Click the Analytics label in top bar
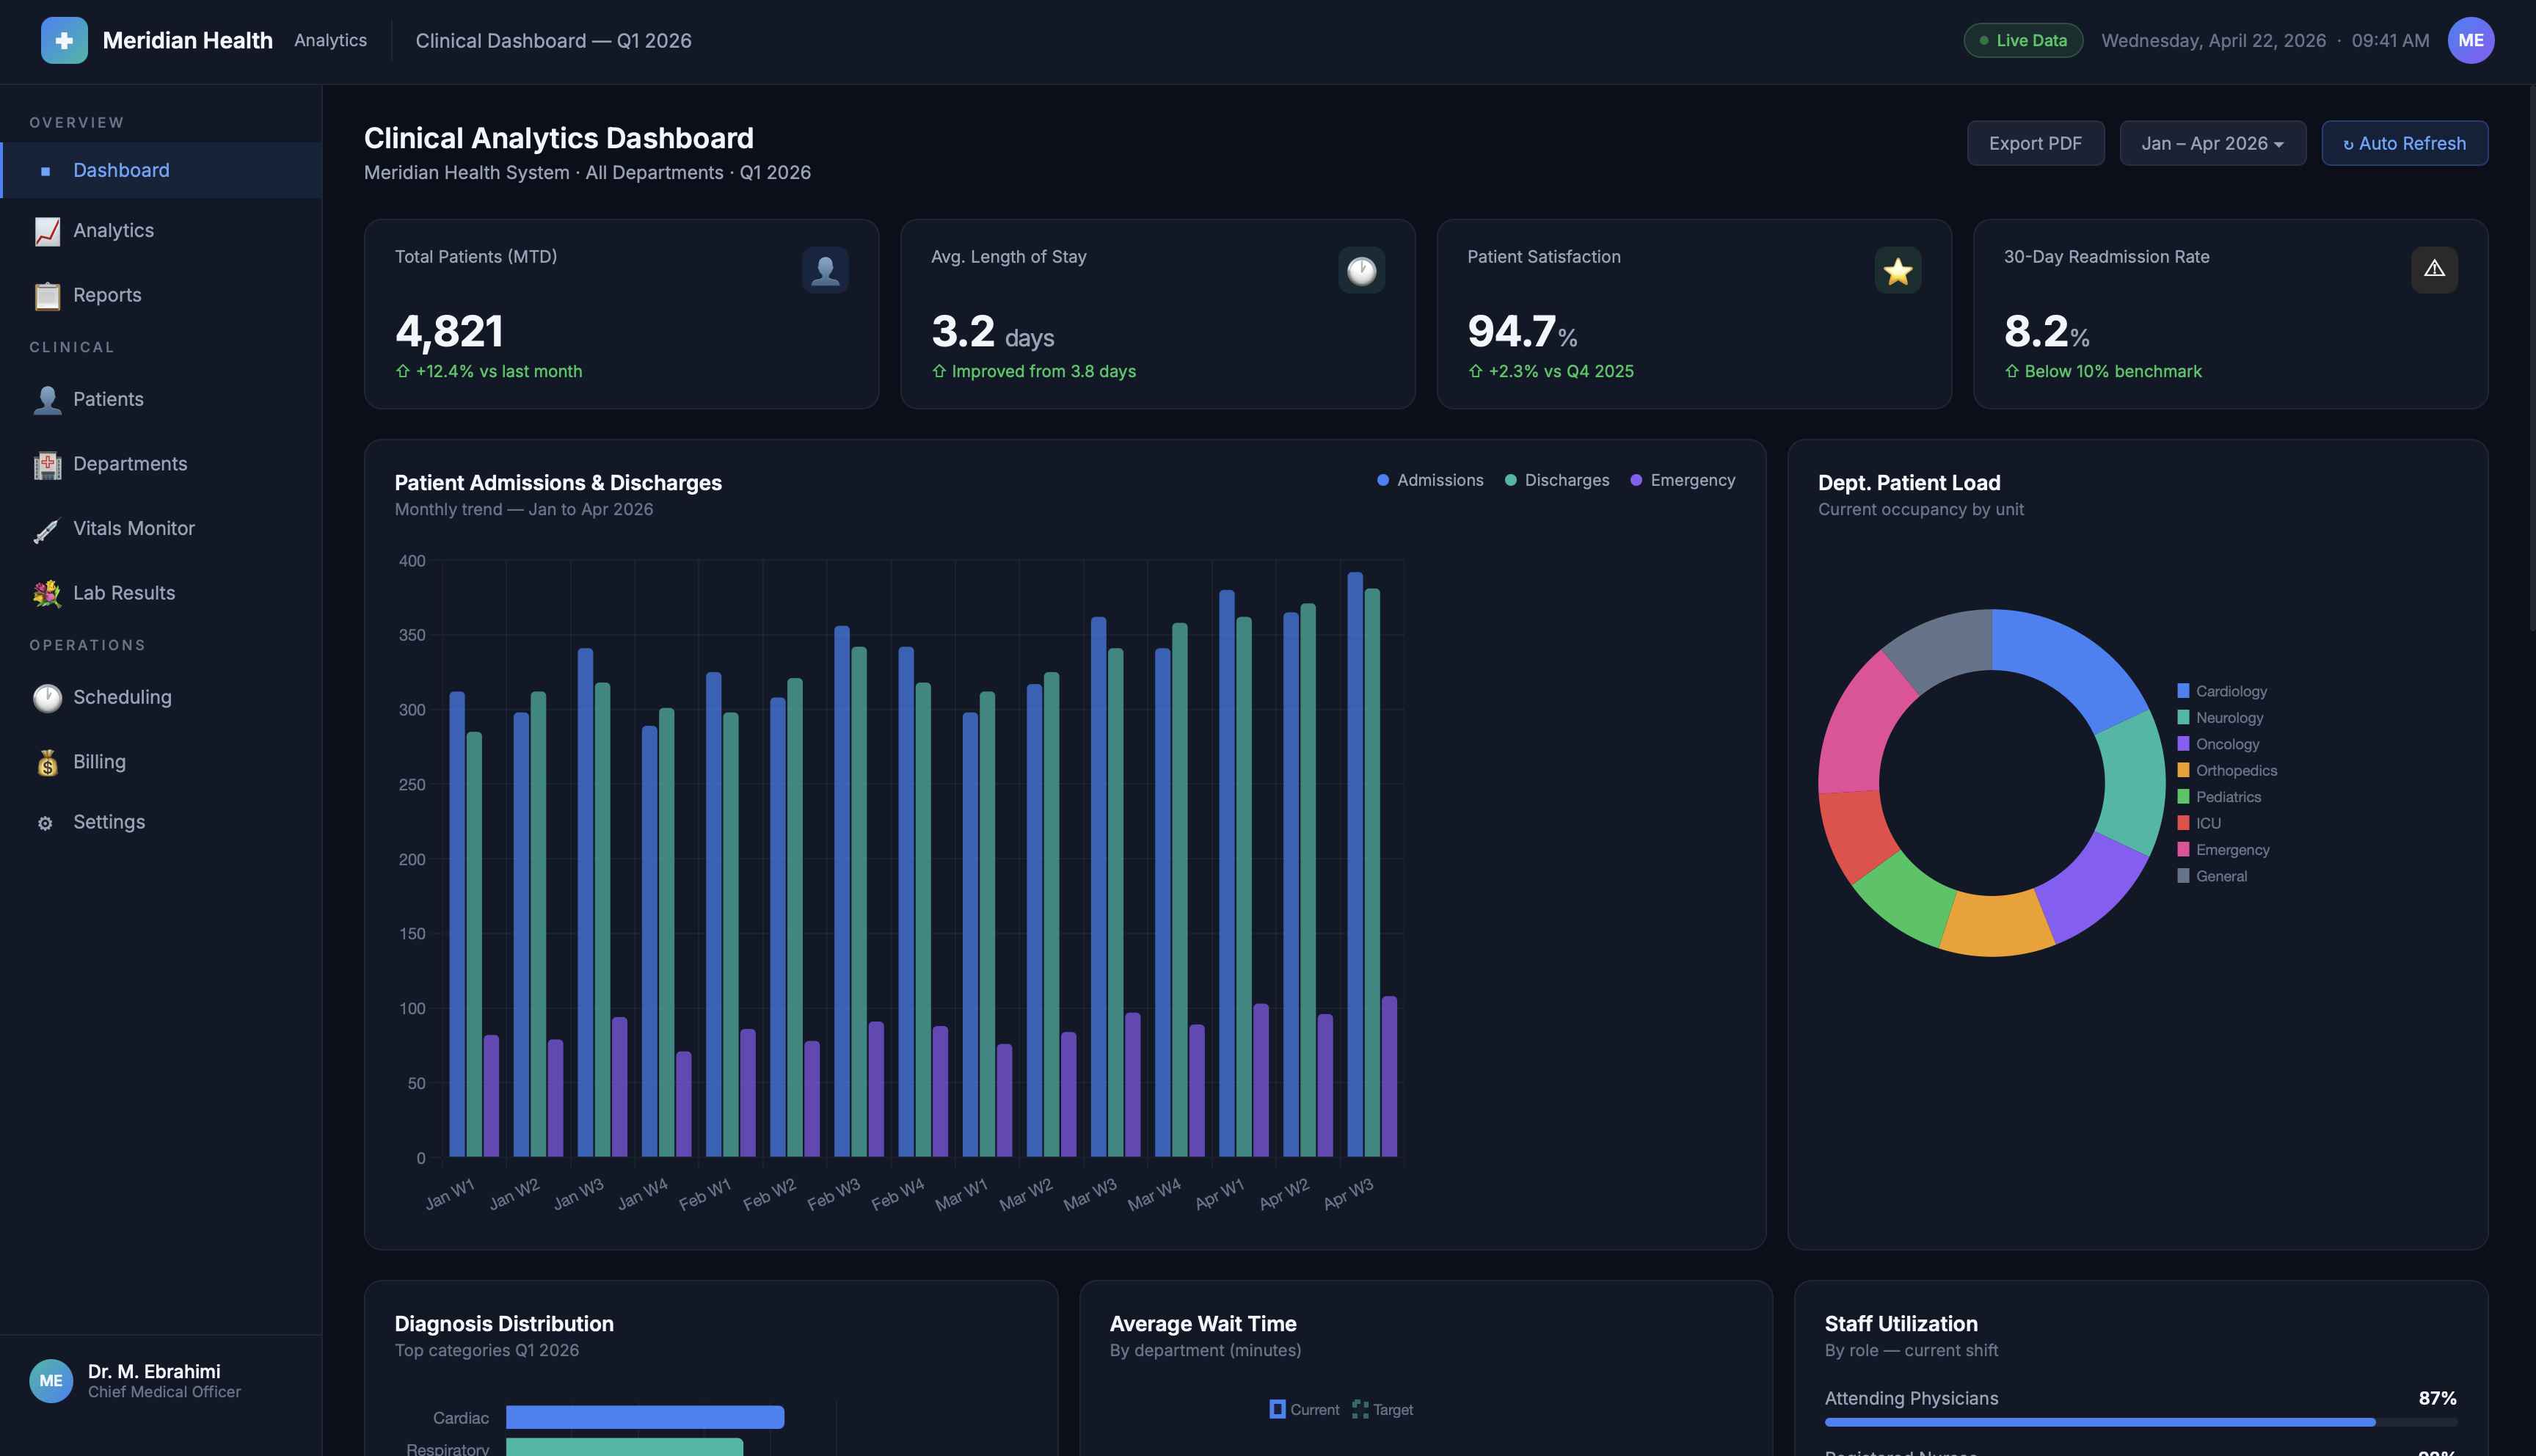 point(330,40)
